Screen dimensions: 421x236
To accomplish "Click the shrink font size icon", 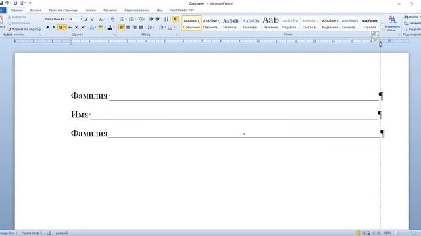I will 92,19.
